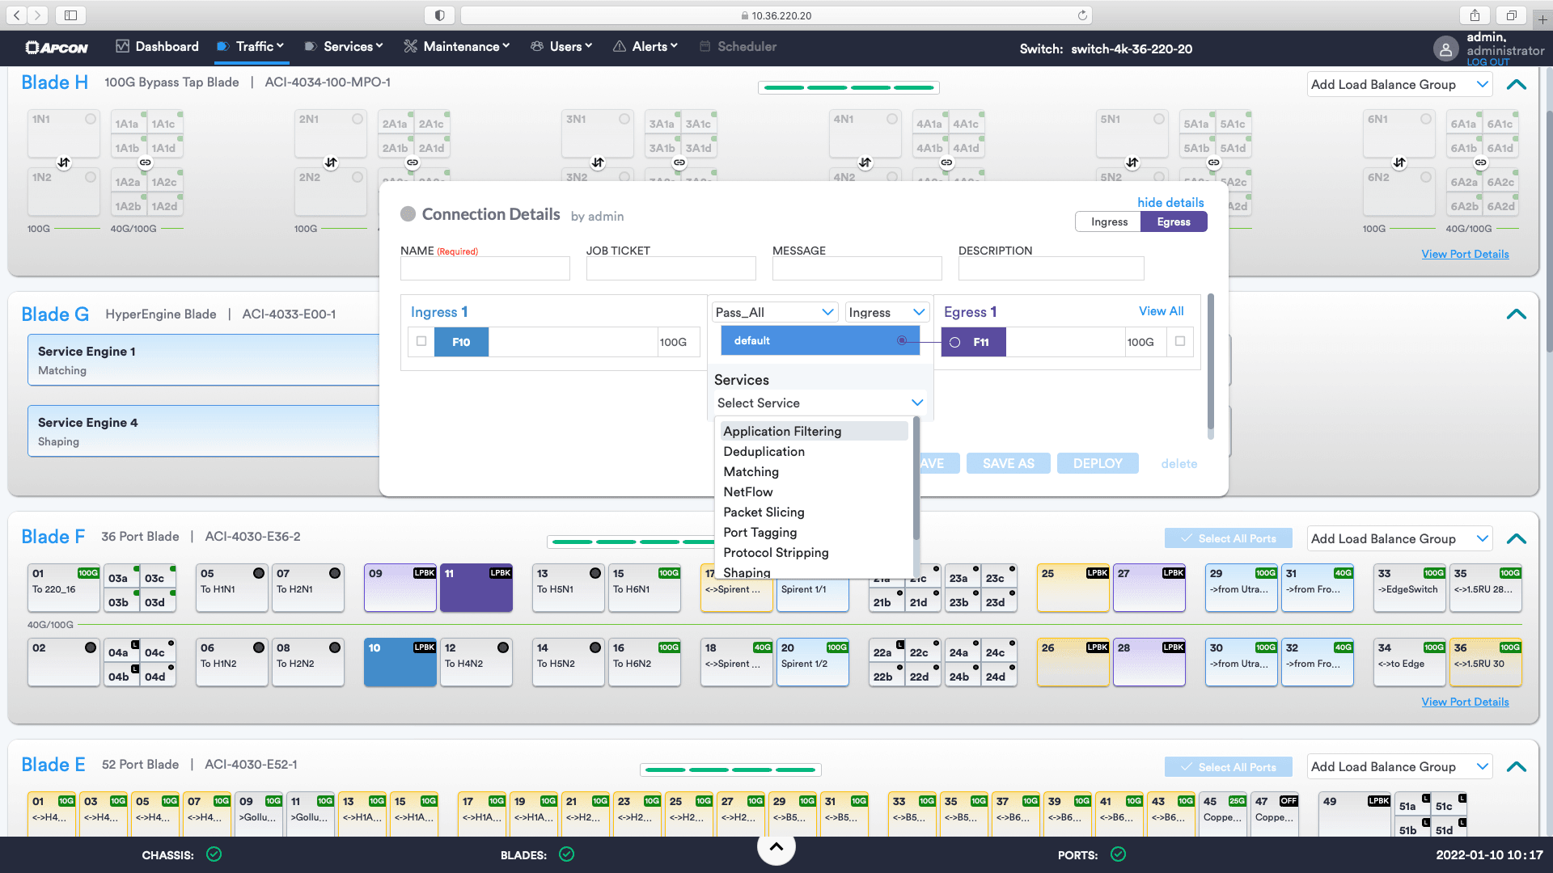Toggle checkbox next to F11 port

[x=1181, y=341]
